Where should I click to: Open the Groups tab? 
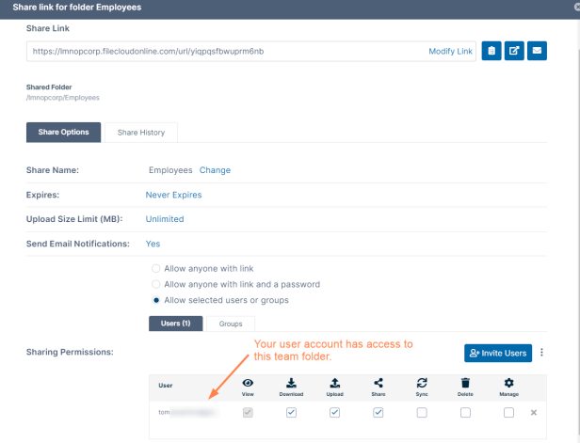(x=231, y=324)
